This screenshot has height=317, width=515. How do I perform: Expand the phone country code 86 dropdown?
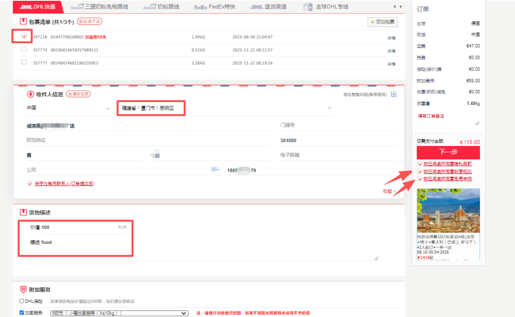[x=216, y=170]
